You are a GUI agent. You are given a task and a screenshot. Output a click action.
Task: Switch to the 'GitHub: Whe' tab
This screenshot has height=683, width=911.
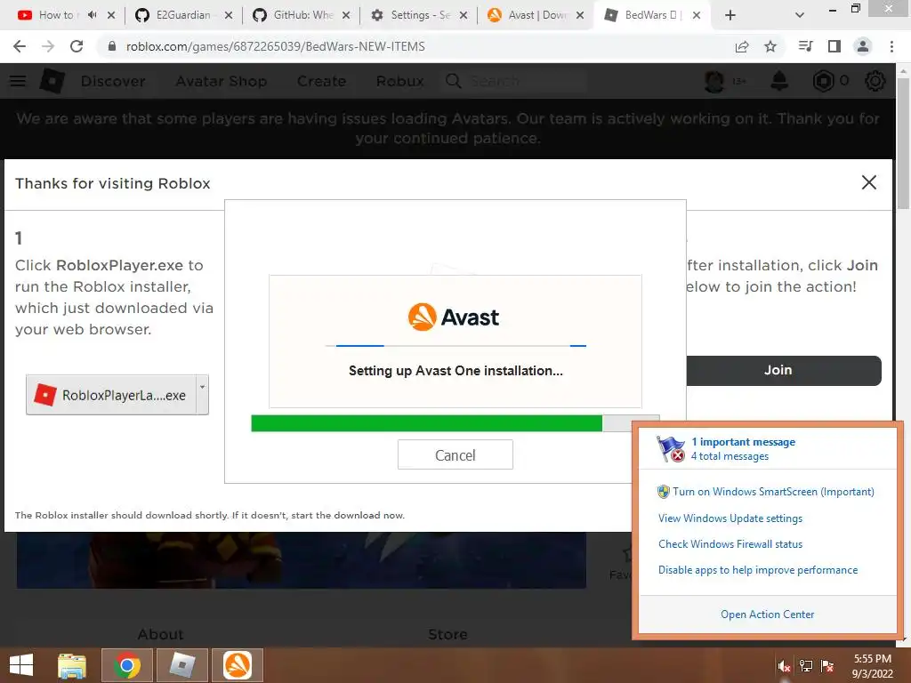(302, 15)
